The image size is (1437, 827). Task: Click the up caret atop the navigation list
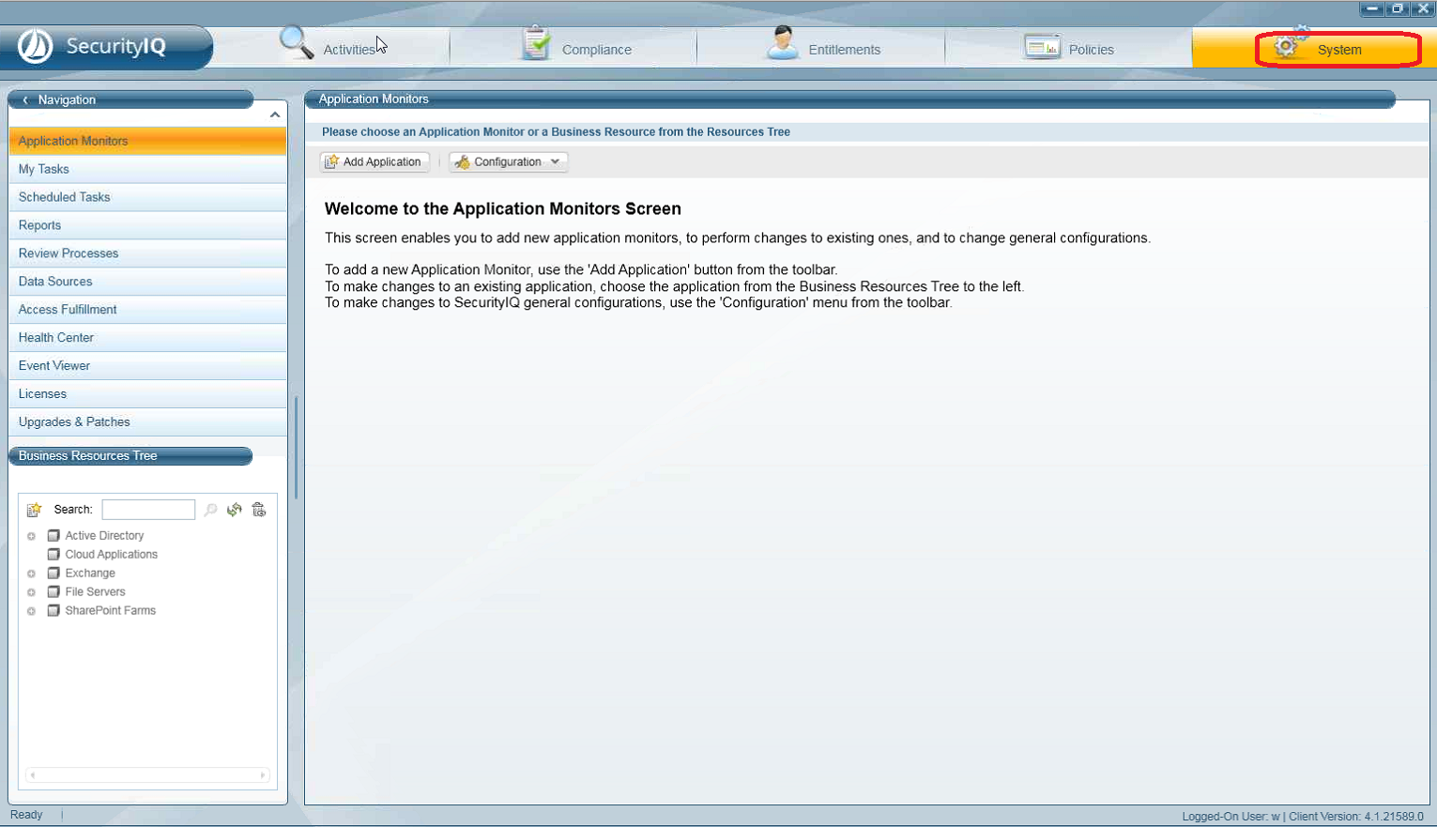[275, 115]
